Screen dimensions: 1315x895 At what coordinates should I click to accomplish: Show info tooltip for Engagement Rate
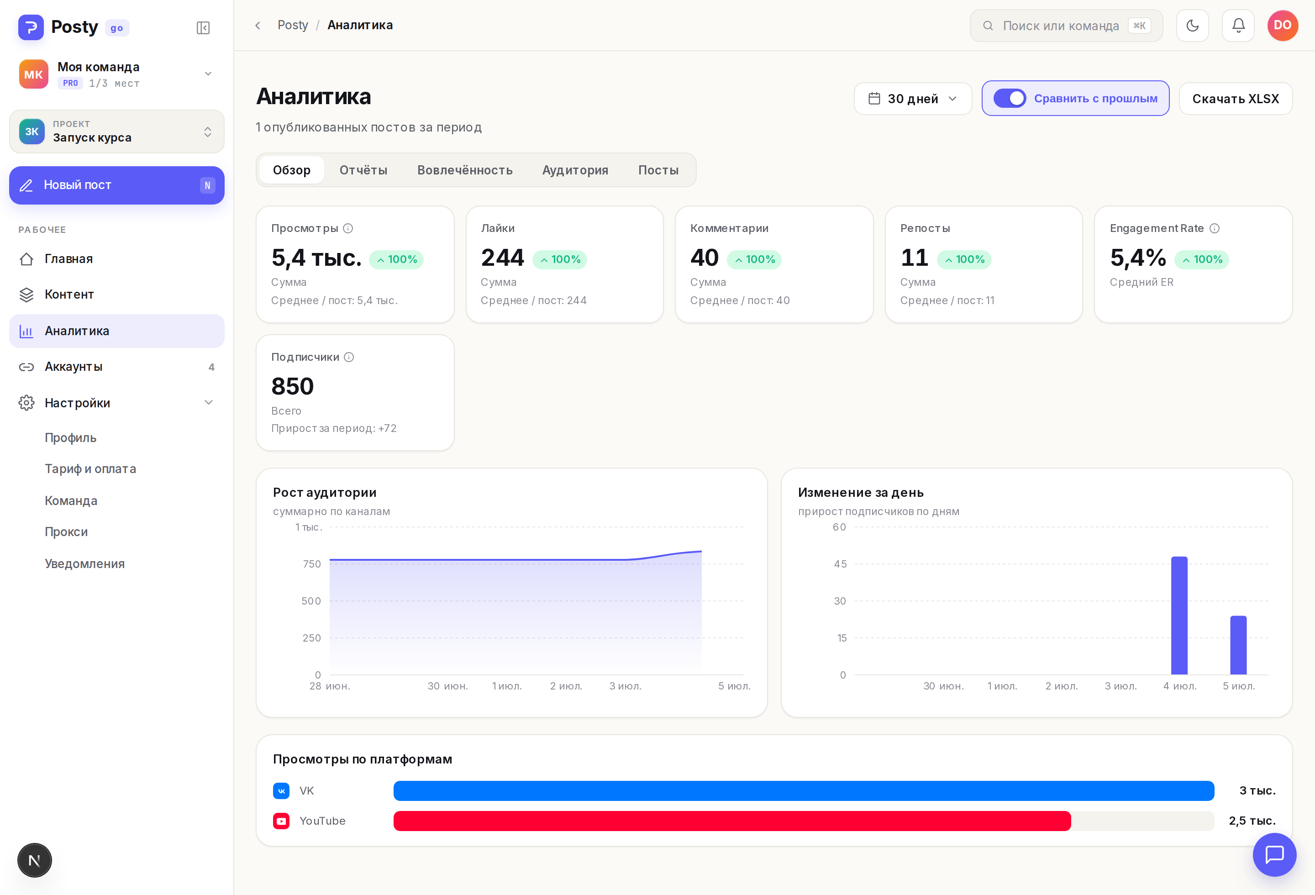pyautogui.click(x=1214, y=228)
